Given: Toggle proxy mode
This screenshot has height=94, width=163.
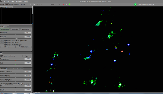Looking at the screenshot, I should click(x=23, y=4).
